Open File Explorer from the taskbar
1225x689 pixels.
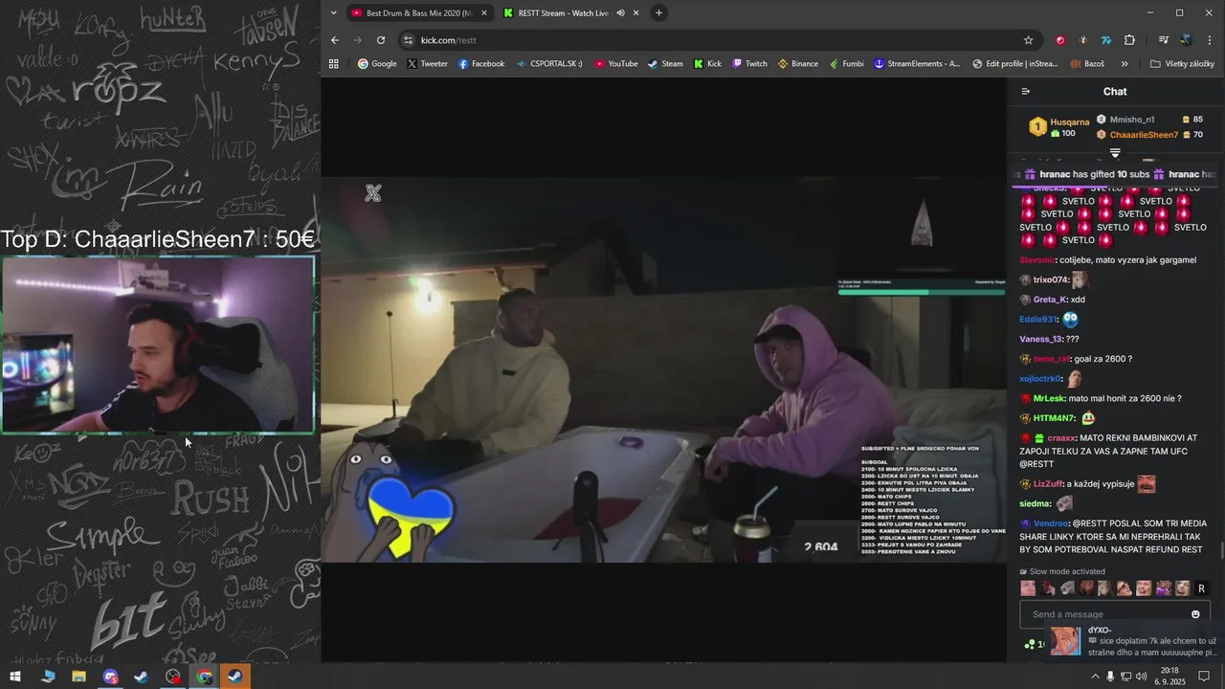point(78,677)
